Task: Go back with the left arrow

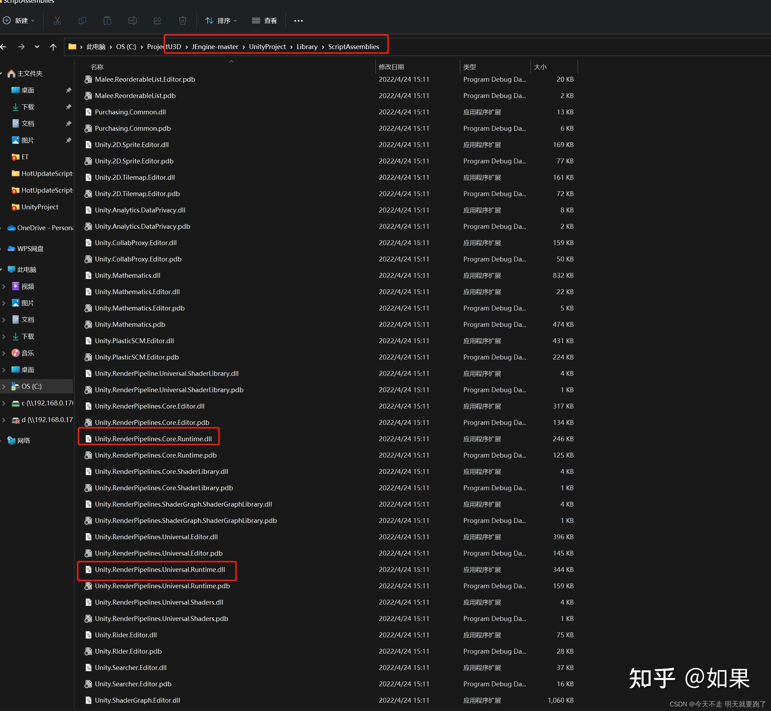Action: 3,47
